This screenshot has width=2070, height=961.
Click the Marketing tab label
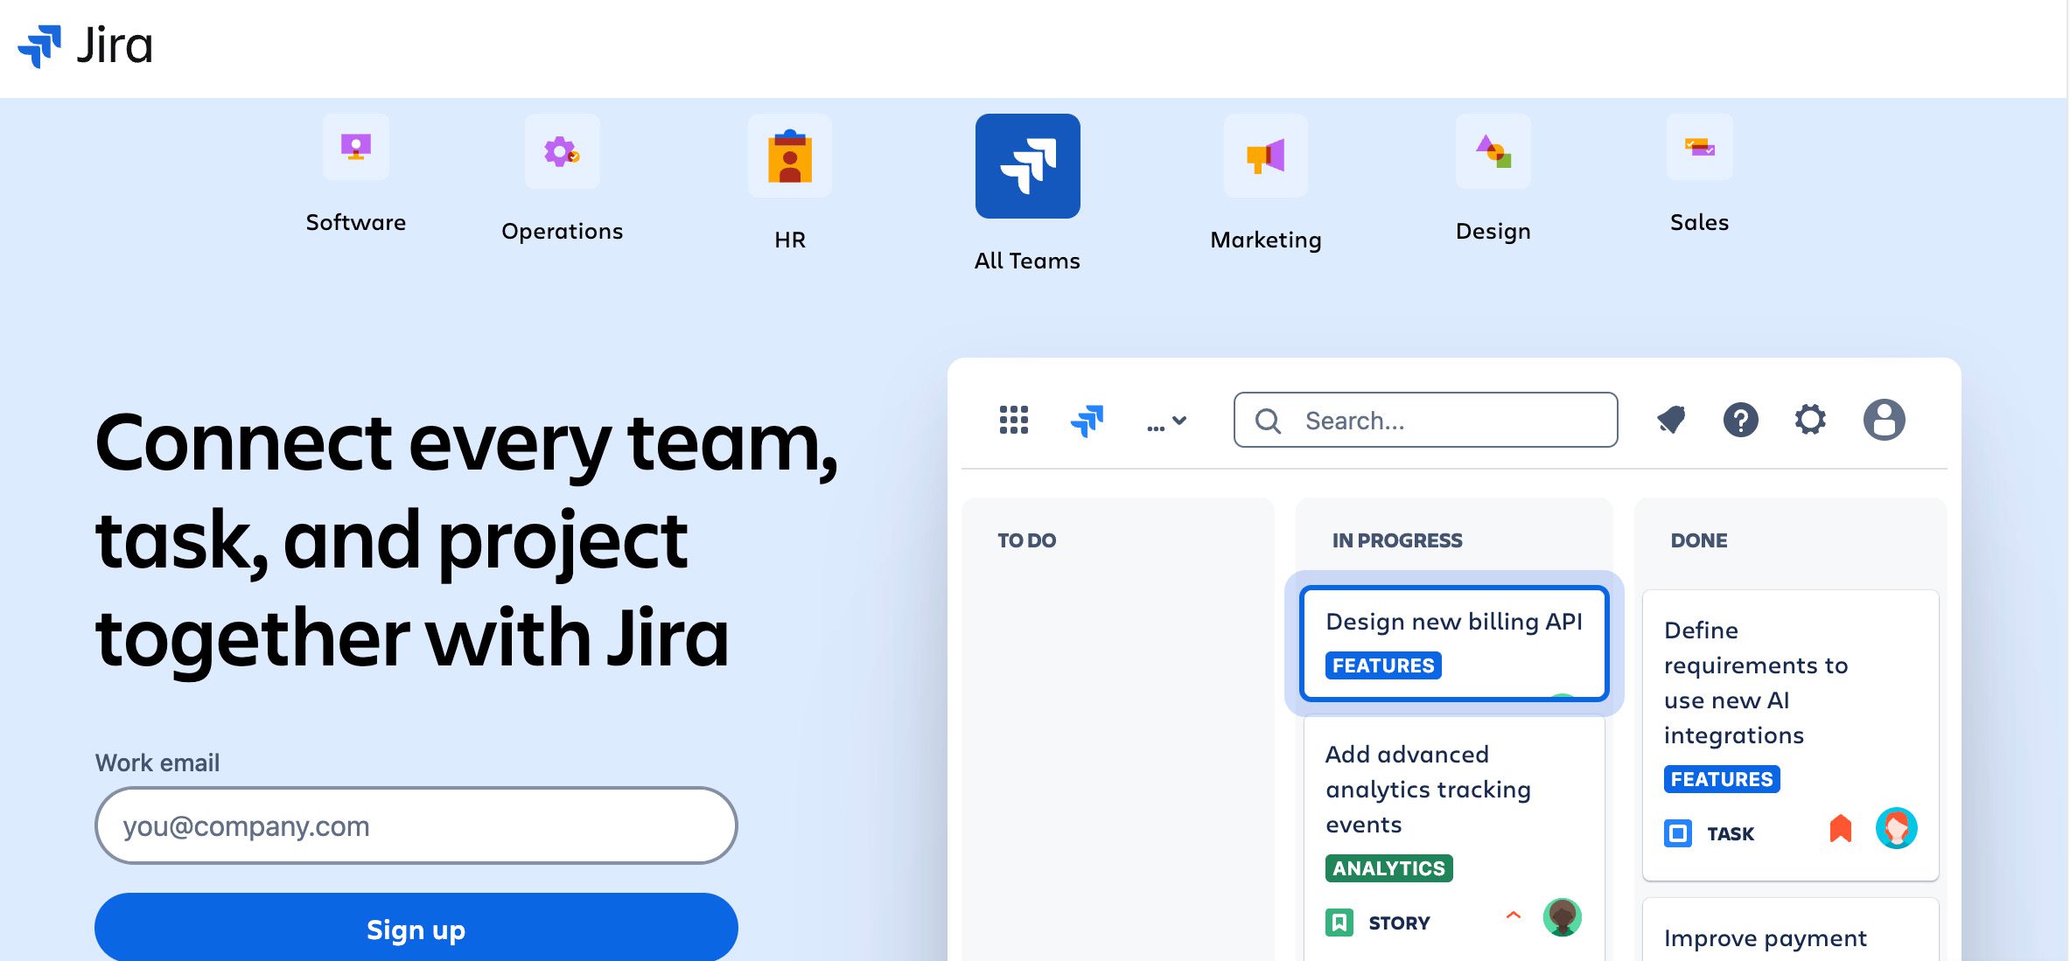pos(1266,240)
